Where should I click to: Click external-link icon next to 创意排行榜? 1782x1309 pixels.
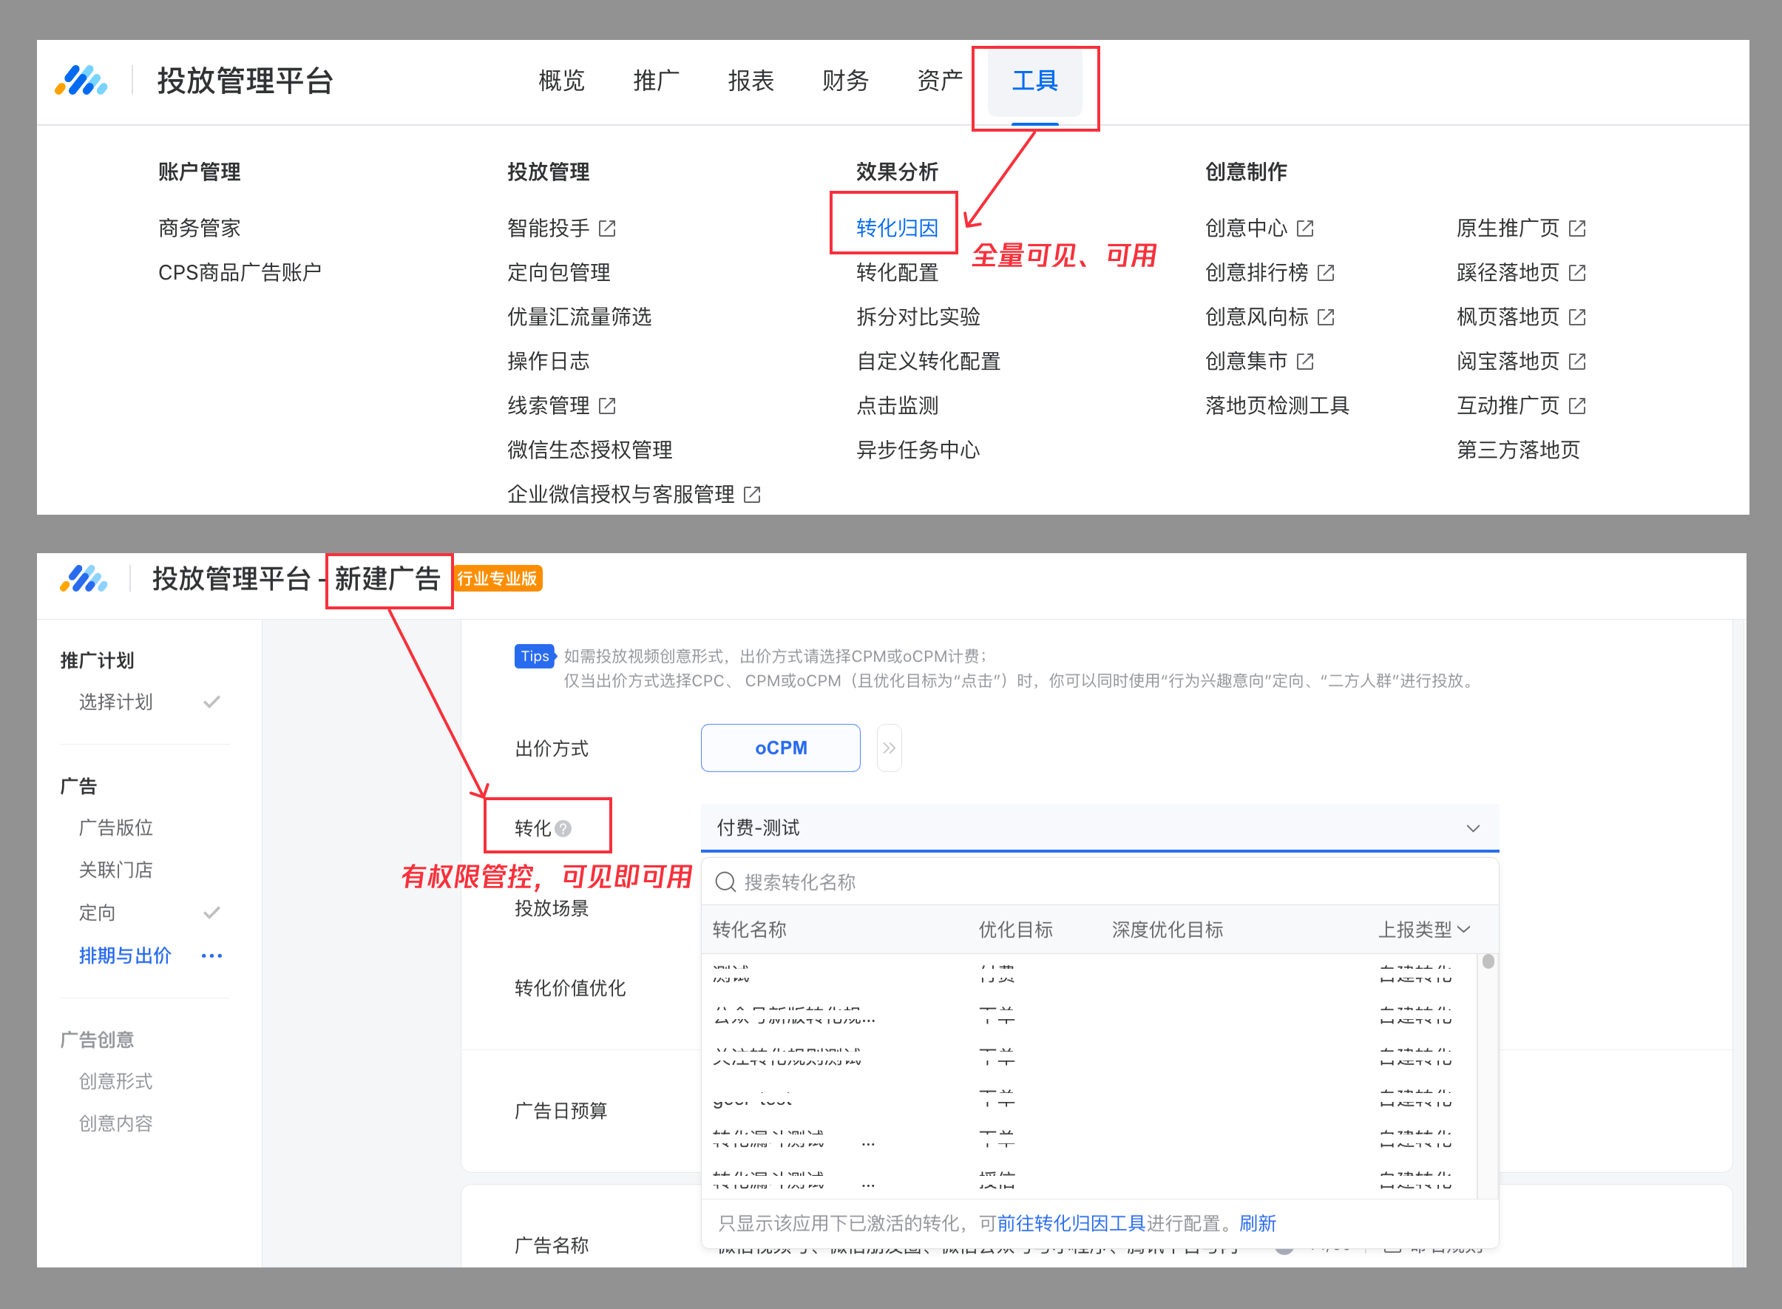coord(1326,273)
